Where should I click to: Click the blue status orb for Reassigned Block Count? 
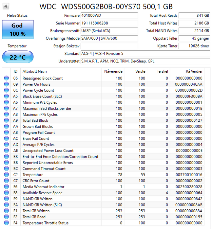6,78
